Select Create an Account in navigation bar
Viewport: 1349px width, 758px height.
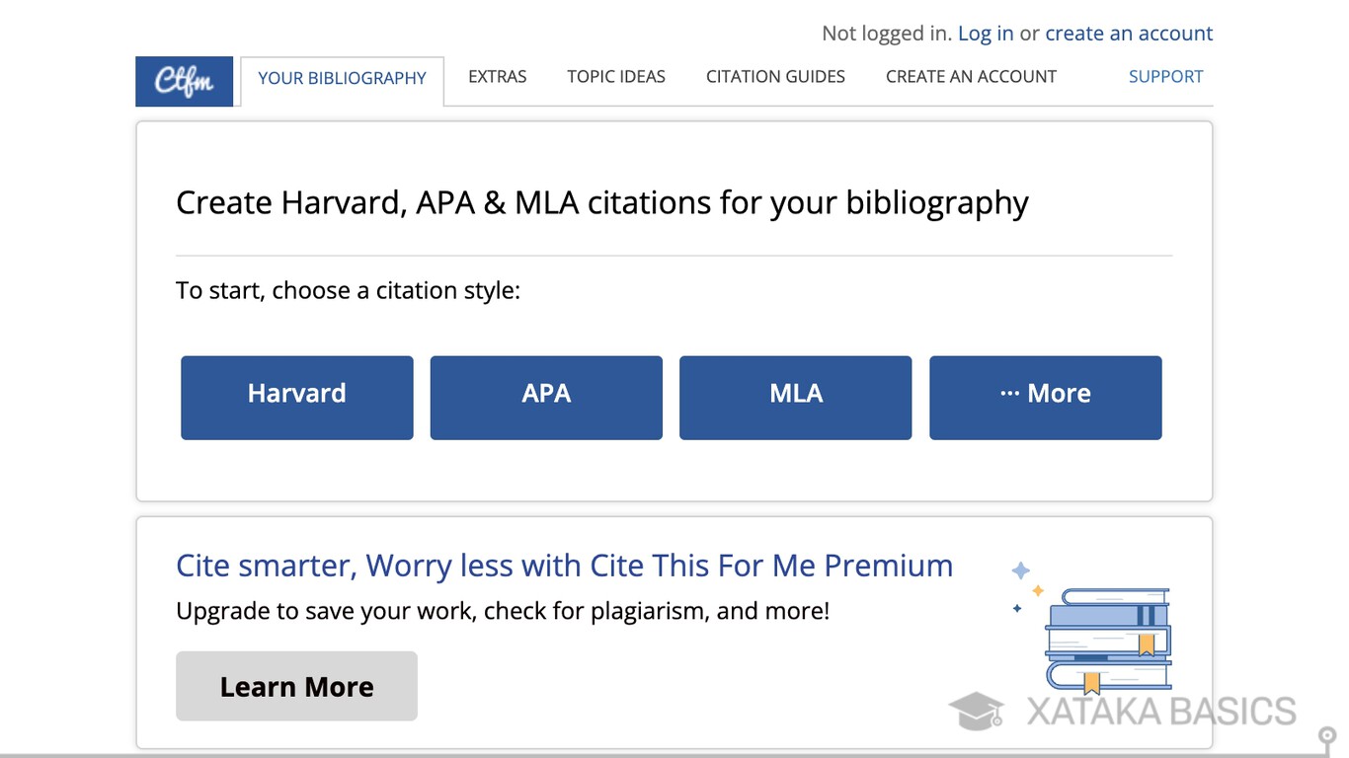coord(971,77)
